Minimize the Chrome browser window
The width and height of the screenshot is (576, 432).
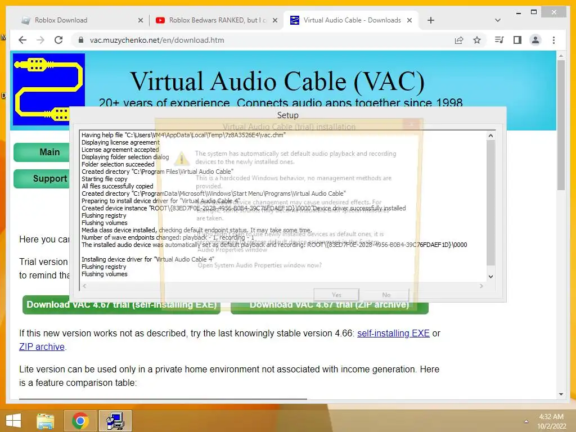click(519, 13)
